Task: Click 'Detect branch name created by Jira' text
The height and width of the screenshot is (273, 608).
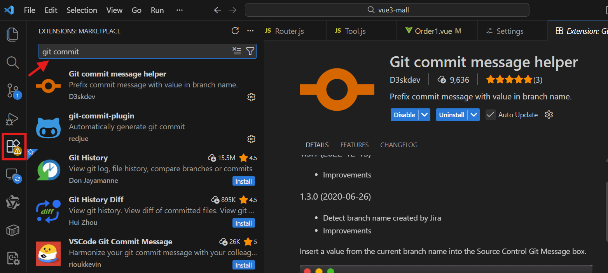Action: 382,218
